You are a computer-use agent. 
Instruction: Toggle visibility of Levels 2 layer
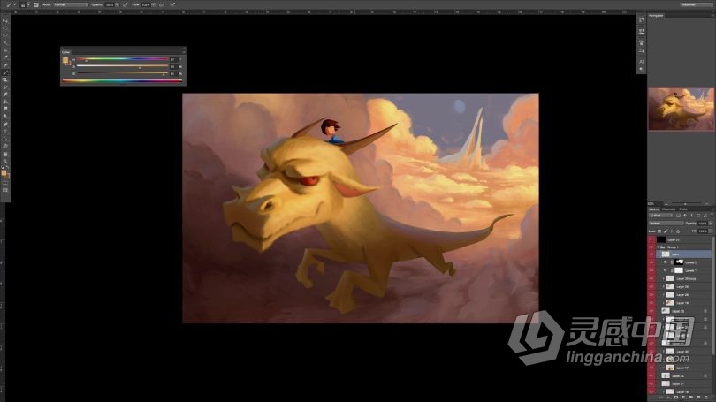tap(651, 262)
